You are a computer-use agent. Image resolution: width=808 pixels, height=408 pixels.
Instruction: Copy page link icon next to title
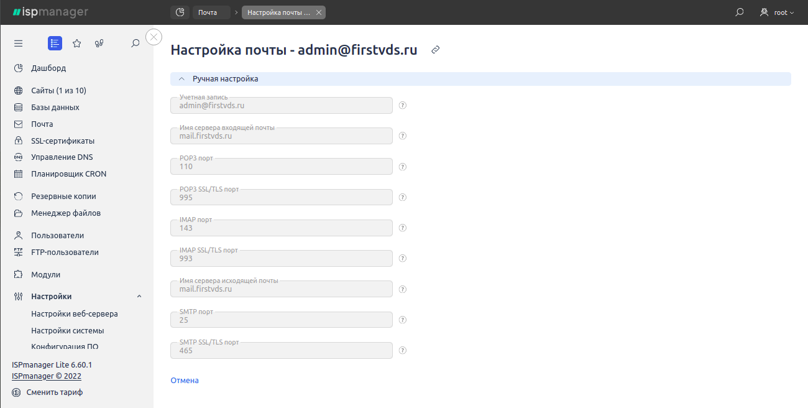436,50
